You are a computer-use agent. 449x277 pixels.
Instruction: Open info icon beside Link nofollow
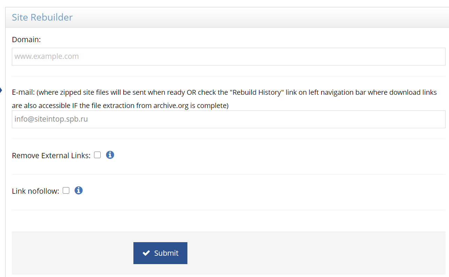79,190
